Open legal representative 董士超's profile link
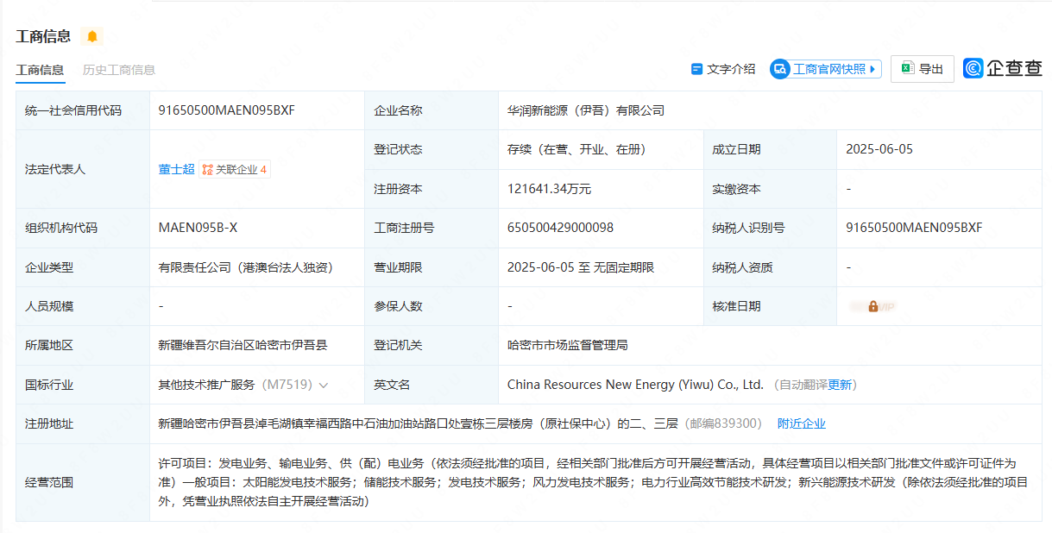This screenshot has width=1052, height=533. 176,169
